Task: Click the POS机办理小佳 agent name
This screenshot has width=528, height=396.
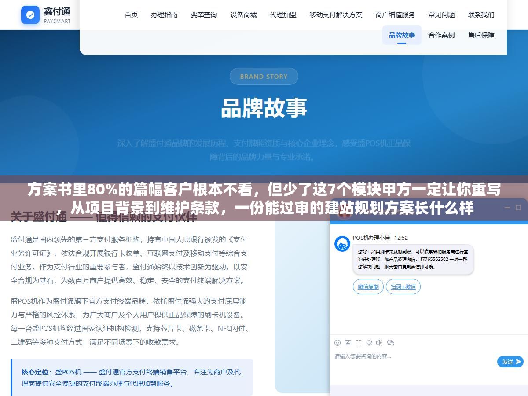Action: 371,238
